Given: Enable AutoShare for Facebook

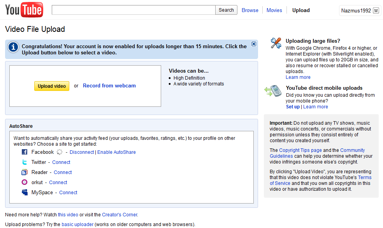Looking at the screenshot, I should [116, 152].
